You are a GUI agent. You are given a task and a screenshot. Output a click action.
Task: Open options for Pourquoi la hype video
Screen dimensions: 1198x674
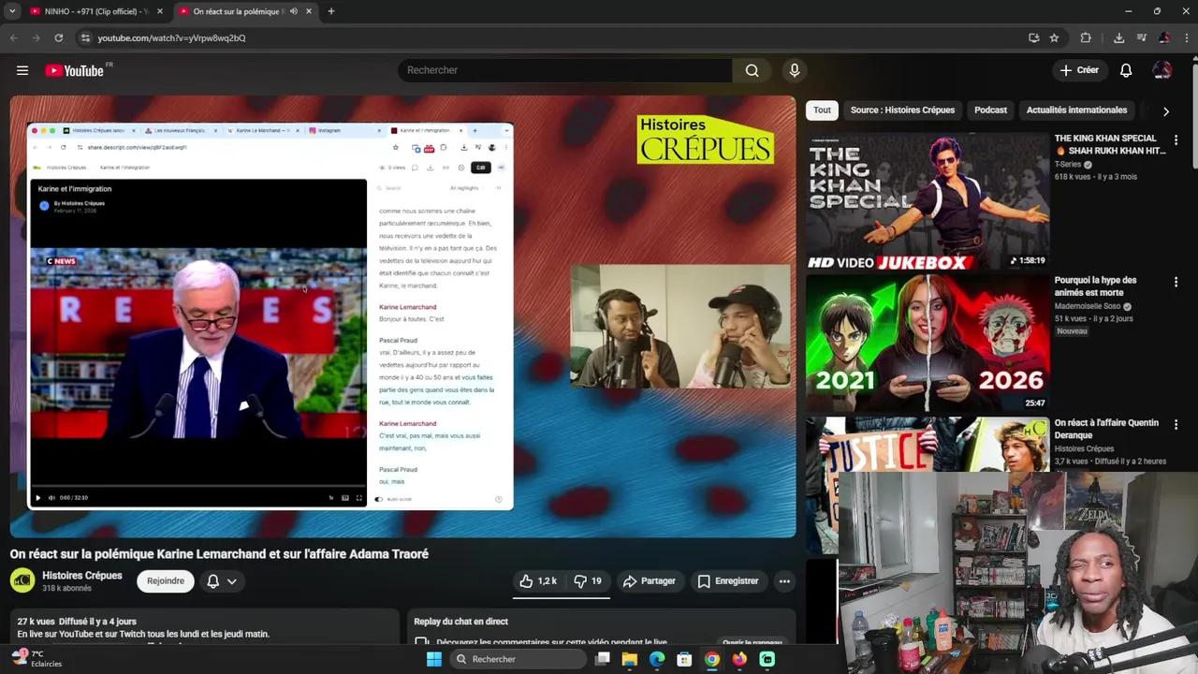click(1176, 283)
